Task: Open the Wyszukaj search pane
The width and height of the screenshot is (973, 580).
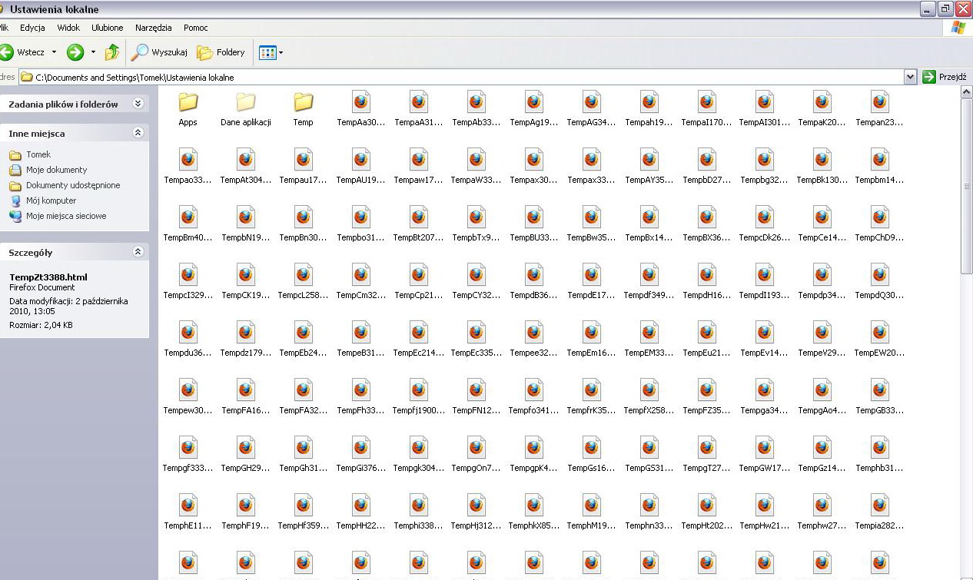Action: pyautogui.click(x=159, y=52)
